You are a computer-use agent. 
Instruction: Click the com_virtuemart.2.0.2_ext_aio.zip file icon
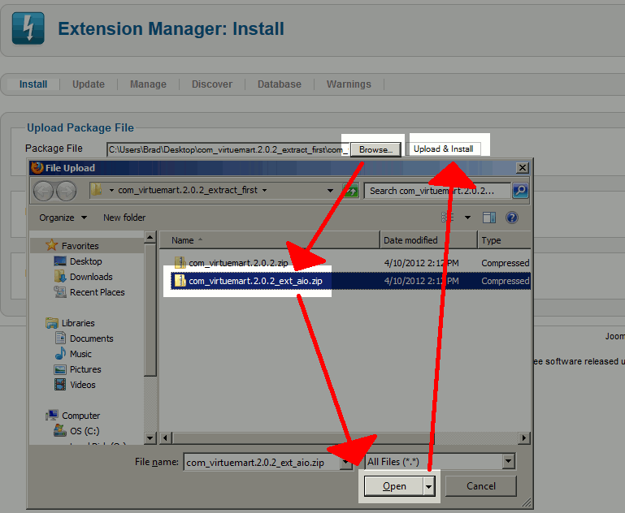180,281
